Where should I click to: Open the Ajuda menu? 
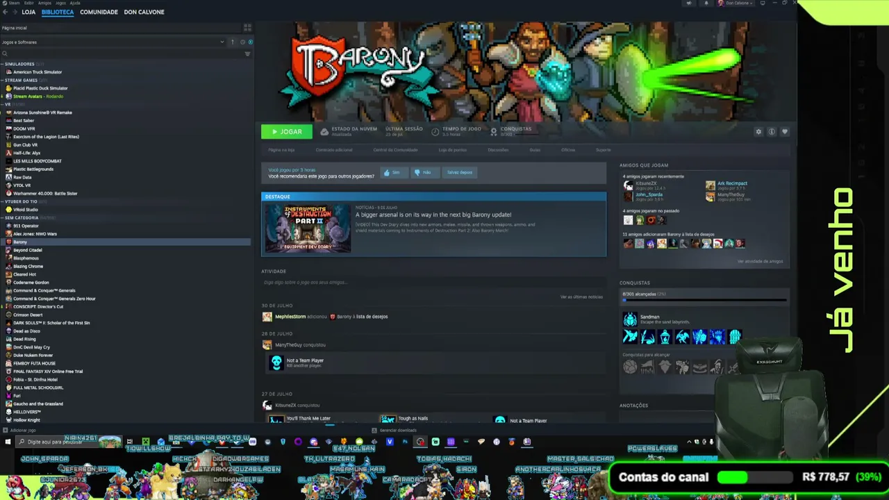point(75,3)
